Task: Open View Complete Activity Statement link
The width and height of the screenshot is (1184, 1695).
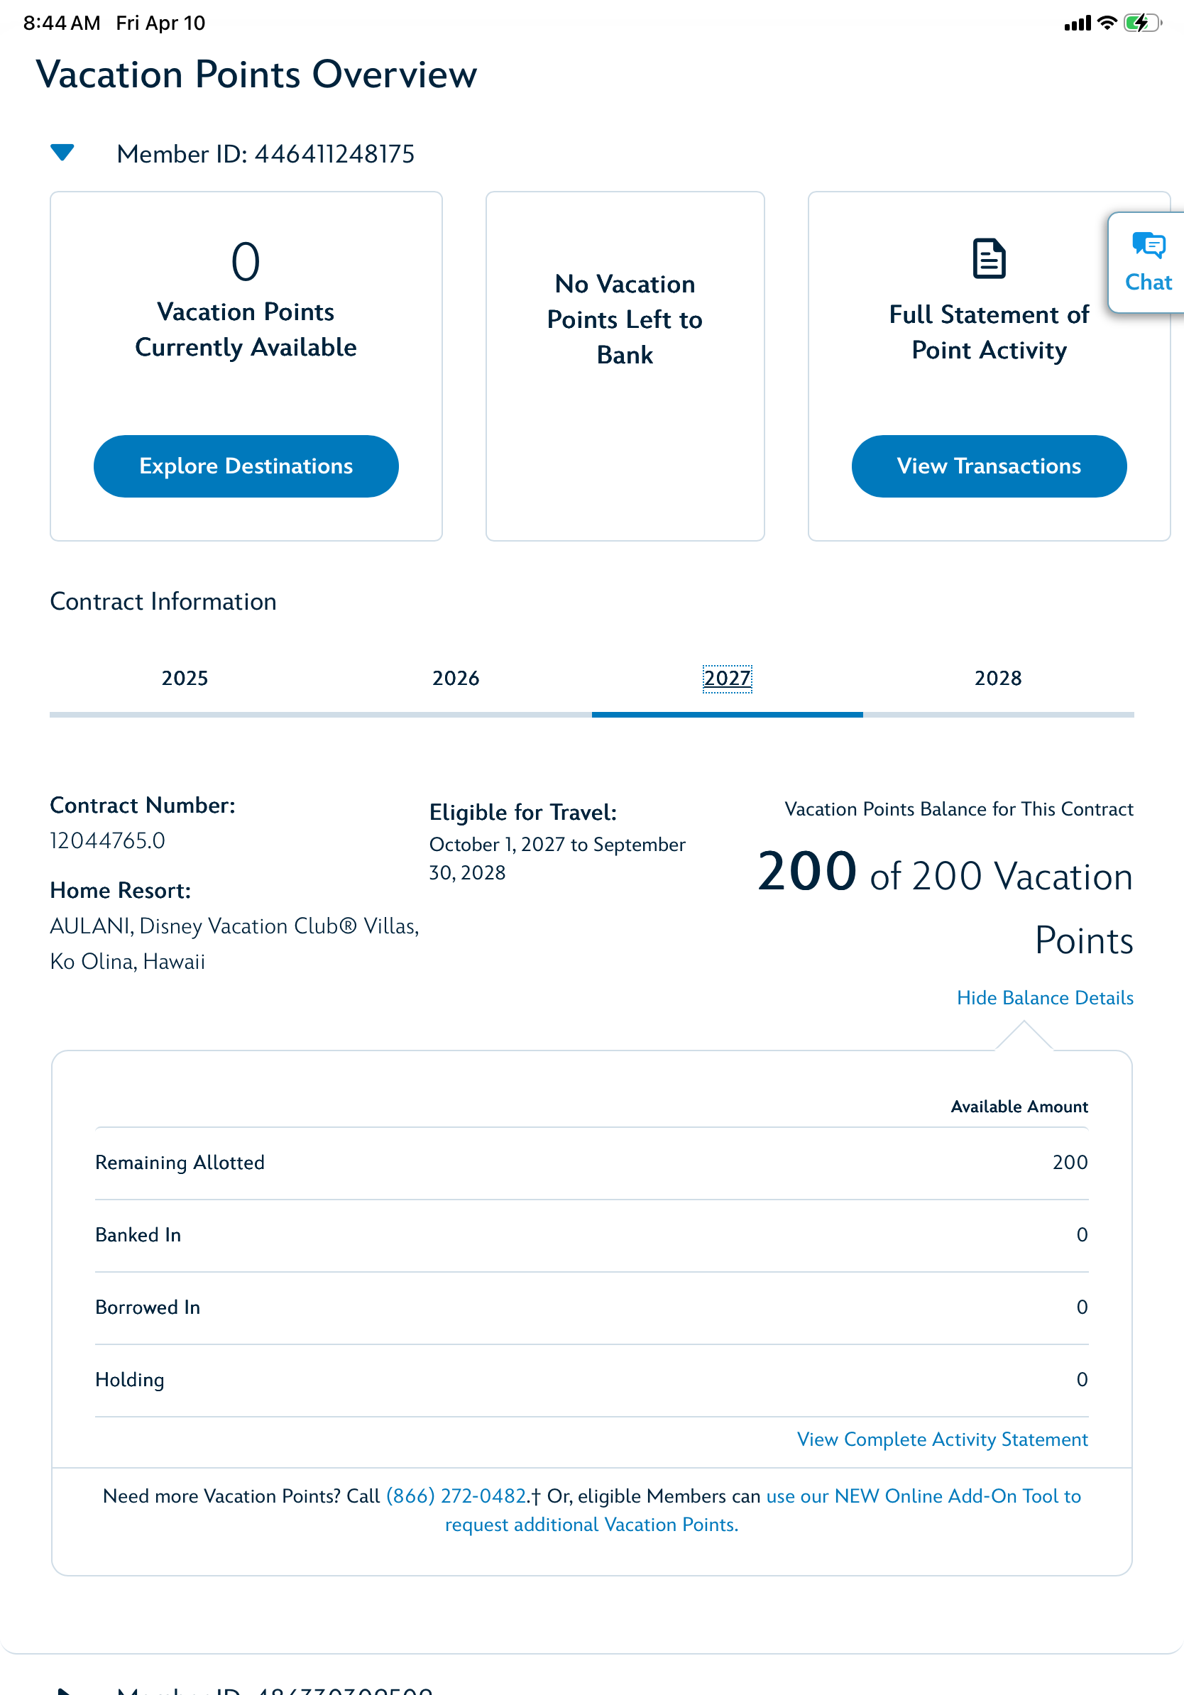Action: coord(942,1439)
